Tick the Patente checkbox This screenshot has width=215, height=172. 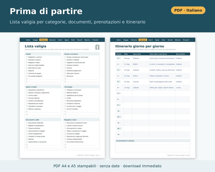27,139
